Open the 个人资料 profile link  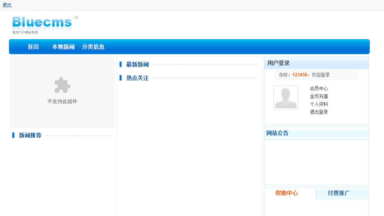318,105
